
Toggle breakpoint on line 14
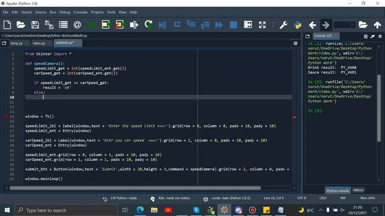pyautogui.click(x=5, y=116)
